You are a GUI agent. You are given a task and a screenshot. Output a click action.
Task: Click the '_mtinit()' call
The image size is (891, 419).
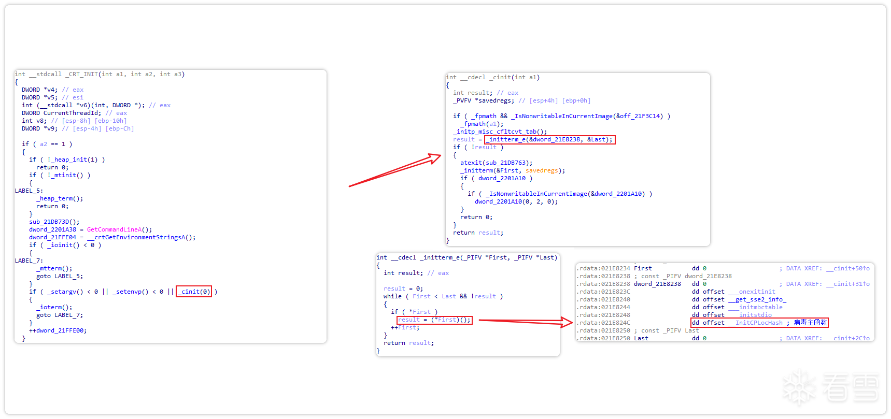[67, 175]
